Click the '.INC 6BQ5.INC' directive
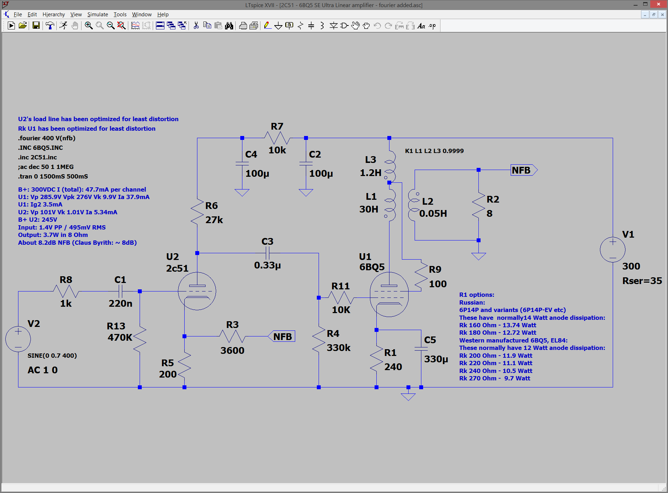668x493 pixels. [x=40, y=148]
